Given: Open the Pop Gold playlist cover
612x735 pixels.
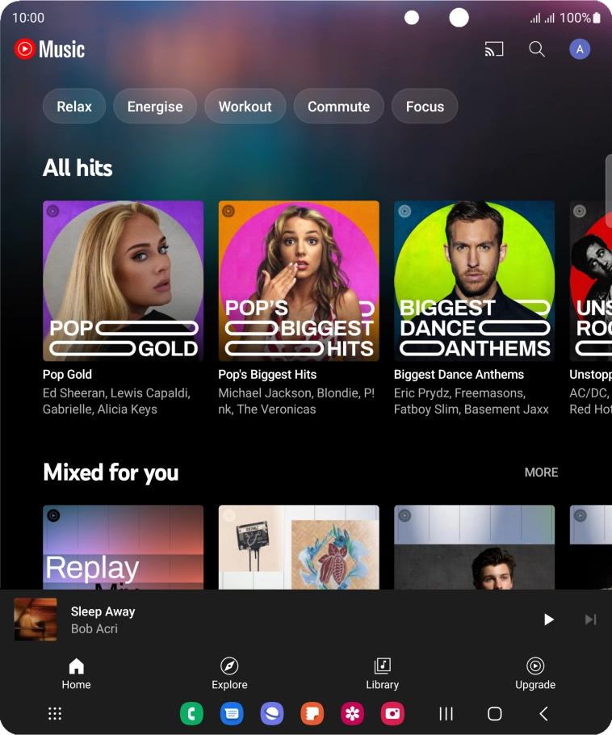Looking at the screenshot, I should pos(123,280).
